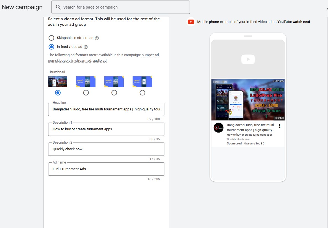Click 'Quickly check now' text in preview
This screenshot has height=228, width=328.
click(238, 139)
